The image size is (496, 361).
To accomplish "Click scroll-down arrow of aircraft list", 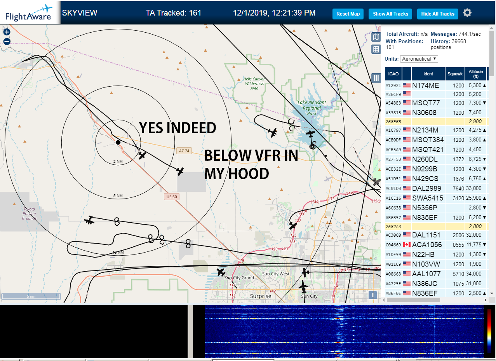I will pyautogui.click(x=491, y=293).
